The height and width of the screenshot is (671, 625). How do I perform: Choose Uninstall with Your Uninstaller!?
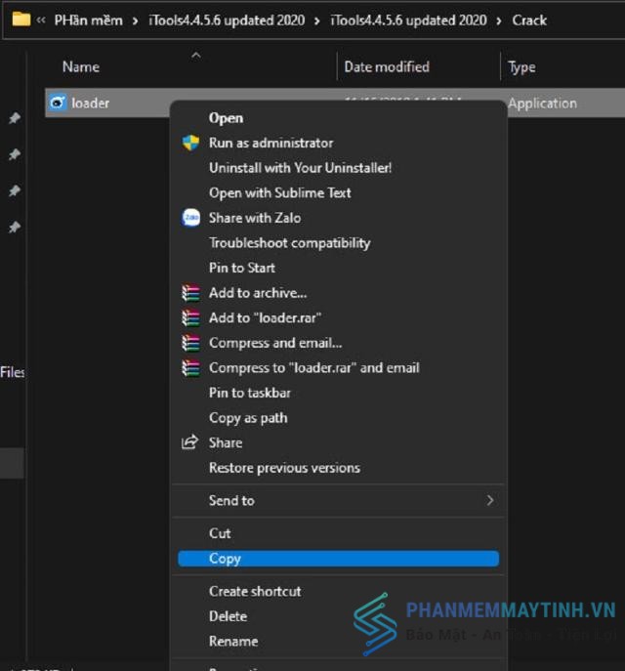point(301,168)
